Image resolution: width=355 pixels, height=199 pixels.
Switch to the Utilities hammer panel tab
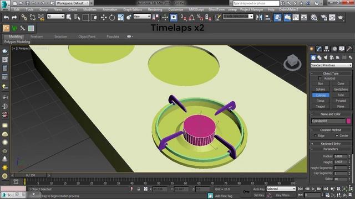coord(349,49)
